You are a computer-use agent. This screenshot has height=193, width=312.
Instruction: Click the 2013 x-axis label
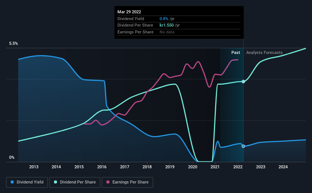pos(34,167)
